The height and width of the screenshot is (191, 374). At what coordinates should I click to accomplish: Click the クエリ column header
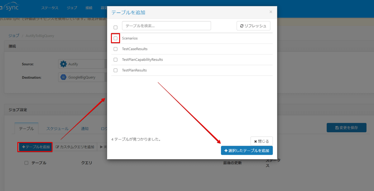[x=87, y=163]
